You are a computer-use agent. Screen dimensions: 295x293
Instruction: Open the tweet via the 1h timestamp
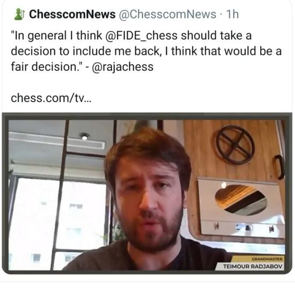[x=232, y=14]
